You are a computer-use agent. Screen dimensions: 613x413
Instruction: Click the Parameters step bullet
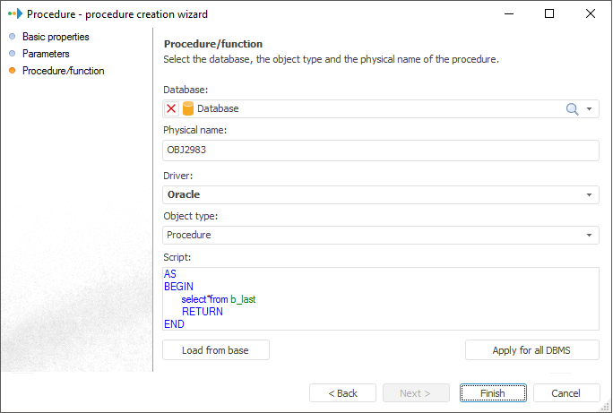coord(12,54)
